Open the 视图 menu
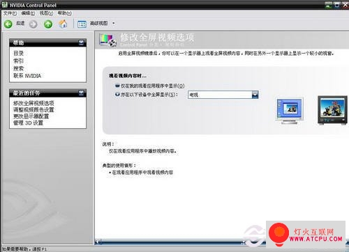 tap(46, 13)
